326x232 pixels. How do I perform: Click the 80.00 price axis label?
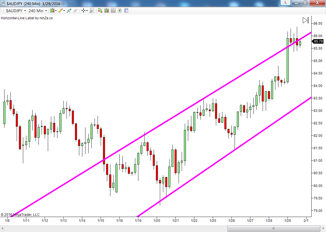[x=318, y=186]
